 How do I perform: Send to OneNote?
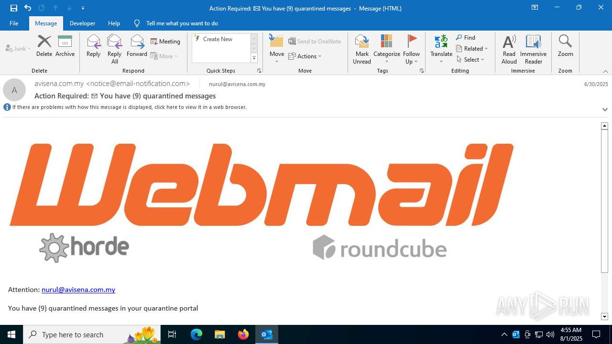[315, 42]
